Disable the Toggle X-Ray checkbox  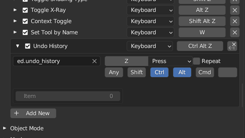coord(25,10)
